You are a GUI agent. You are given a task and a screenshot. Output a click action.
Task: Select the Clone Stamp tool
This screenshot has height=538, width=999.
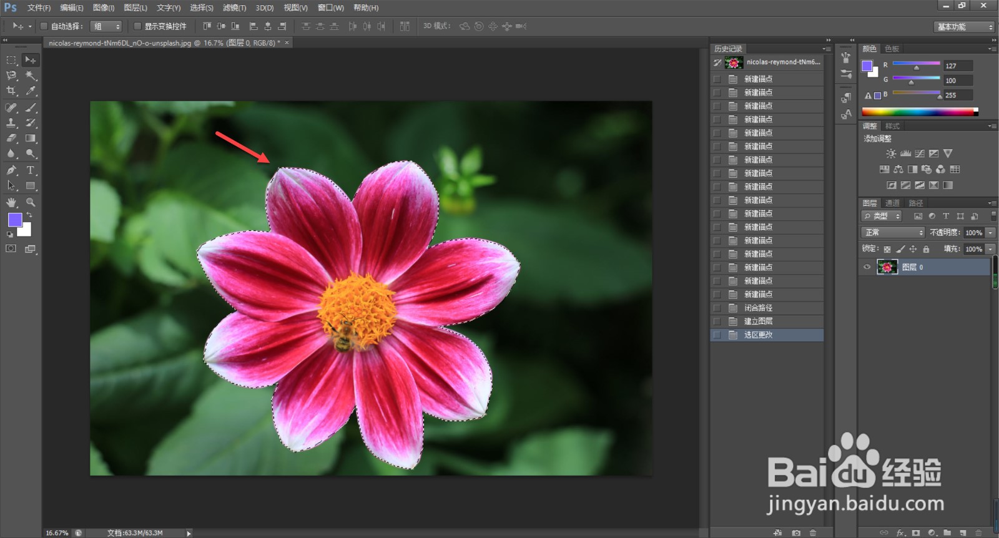pyautogui.click(x=11, y=123)
